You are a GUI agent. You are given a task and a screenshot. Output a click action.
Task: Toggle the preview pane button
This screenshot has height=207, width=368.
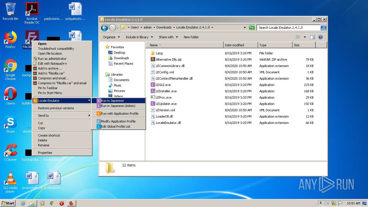pos(313,37)
